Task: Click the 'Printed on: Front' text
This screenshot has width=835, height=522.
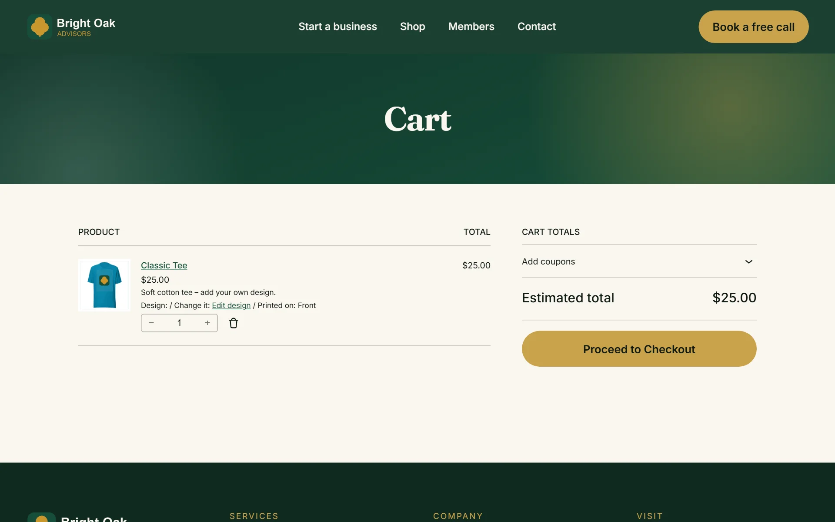Action: click(x=287, y=305)
